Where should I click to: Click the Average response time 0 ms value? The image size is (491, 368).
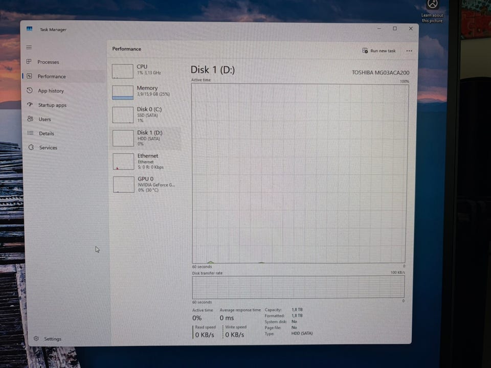tap(227, 318)
